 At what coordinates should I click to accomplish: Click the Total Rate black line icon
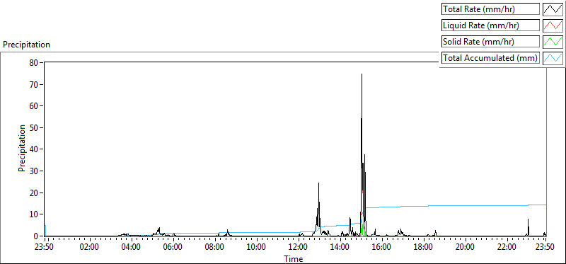553,9
